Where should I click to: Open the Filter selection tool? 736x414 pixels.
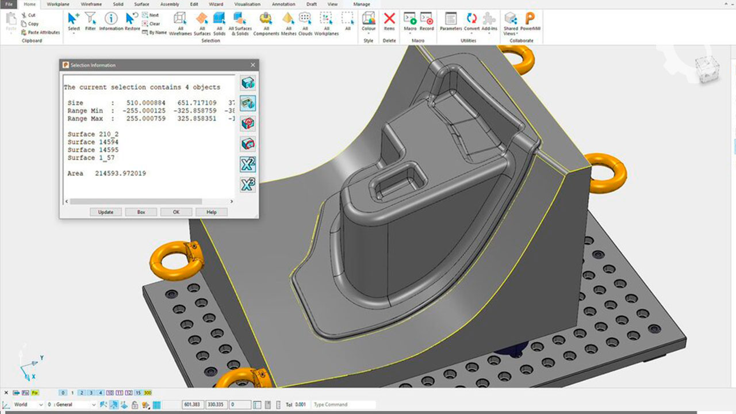point(90,18)
